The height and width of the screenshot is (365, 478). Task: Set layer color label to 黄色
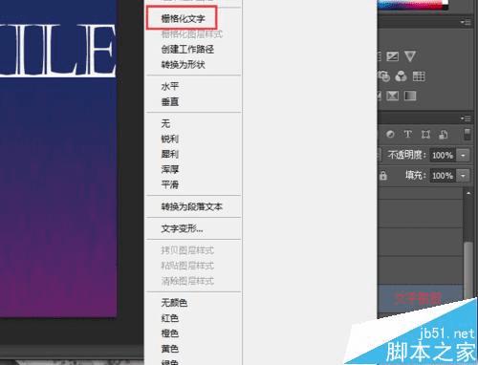point(170,349)
